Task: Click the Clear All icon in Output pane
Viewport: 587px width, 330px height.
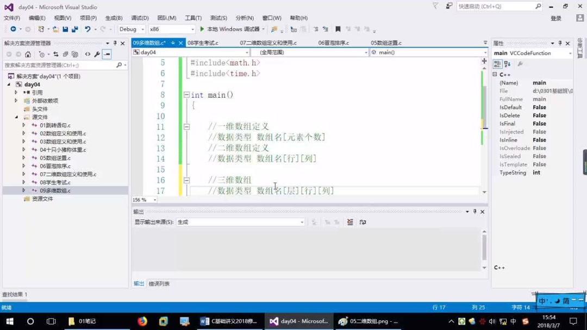Action: pyautogui.click(x=350, y=221)
